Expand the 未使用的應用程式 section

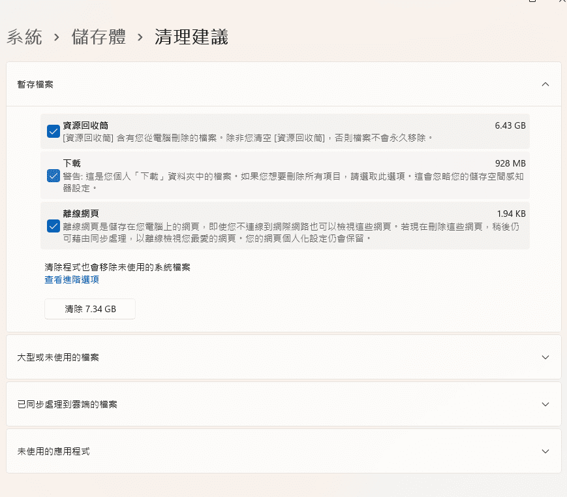[284, 451]
